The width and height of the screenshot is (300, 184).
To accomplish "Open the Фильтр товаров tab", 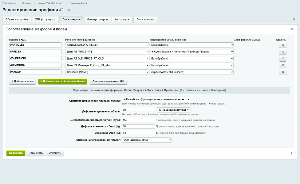I will click(97, 19).
